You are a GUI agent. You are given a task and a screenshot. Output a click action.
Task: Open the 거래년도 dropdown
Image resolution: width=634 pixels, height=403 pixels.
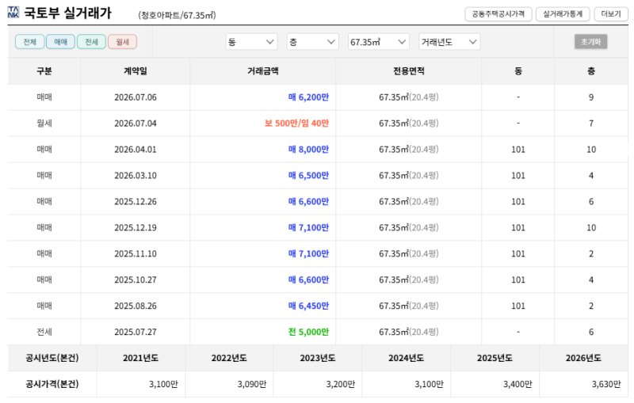[449, 42]
